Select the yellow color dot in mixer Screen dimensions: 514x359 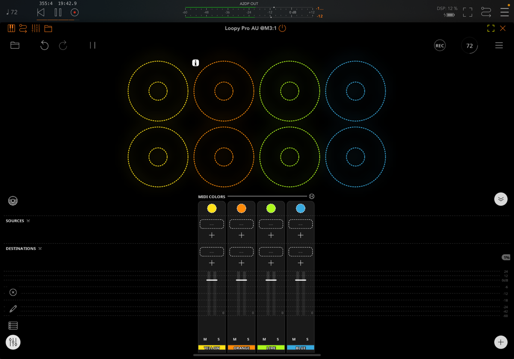(212, 208)
